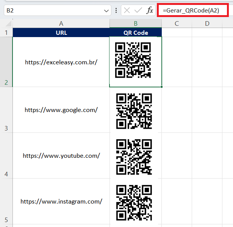Click the exceleasy.com.br URL cell
Viewport: 233px width, 227px height.
pos(61,62)
